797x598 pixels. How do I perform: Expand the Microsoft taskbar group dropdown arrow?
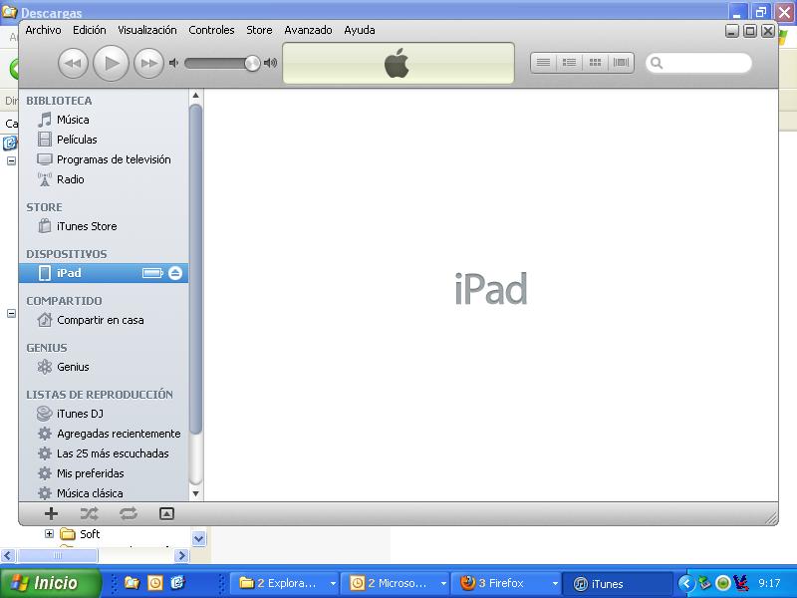pyautogui.click(x=443, y=584)
